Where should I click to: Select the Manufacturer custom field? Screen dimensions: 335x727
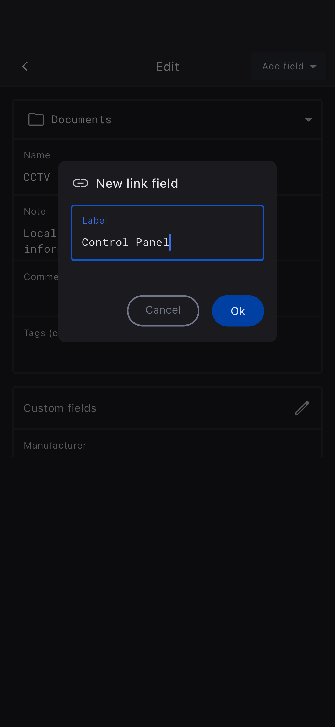55,445
